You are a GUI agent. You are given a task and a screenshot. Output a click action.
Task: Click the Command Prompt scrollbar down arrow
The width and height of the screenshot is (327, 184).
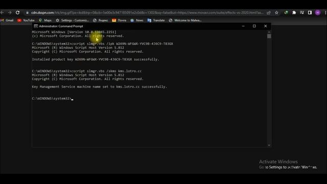click(x=269, y=145)
